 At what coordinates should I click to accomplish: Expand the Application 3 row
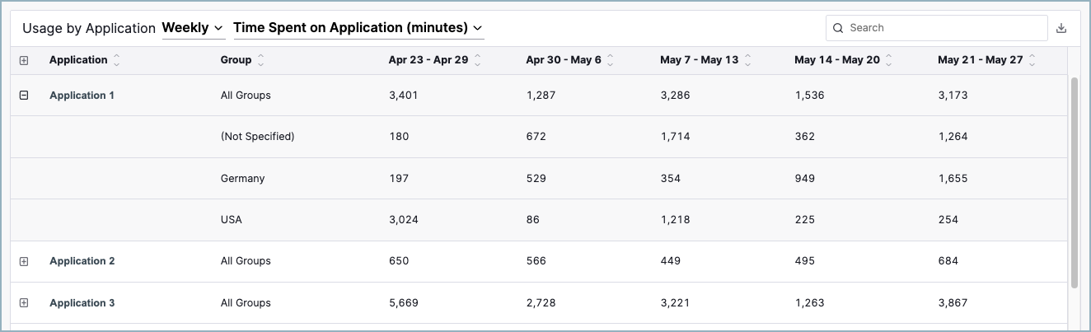24,303
